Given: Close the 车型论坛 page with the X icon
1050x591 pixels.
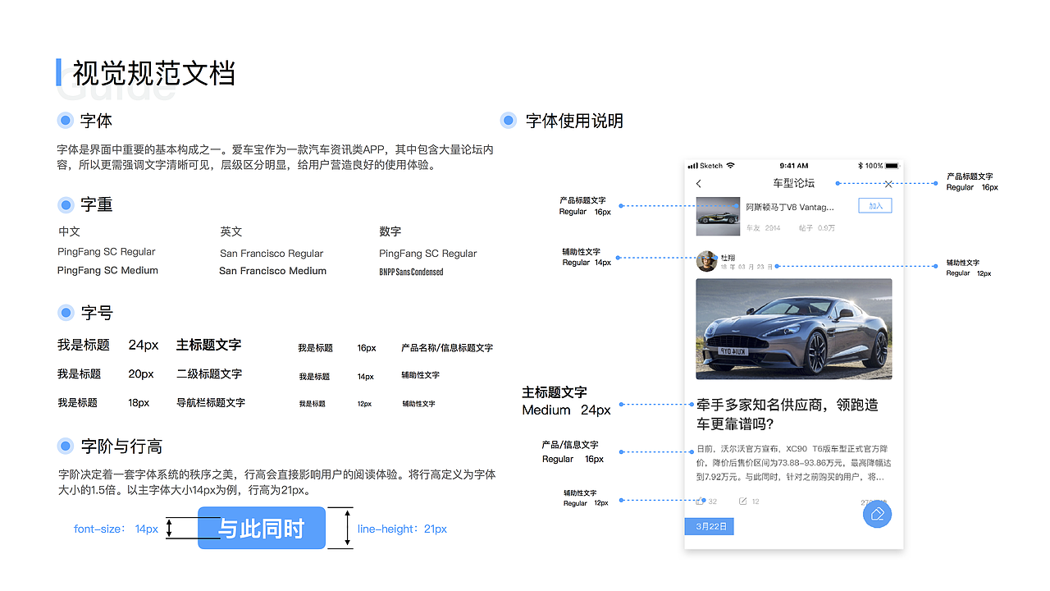Looking at the screenshot, I should coord(888,184).
